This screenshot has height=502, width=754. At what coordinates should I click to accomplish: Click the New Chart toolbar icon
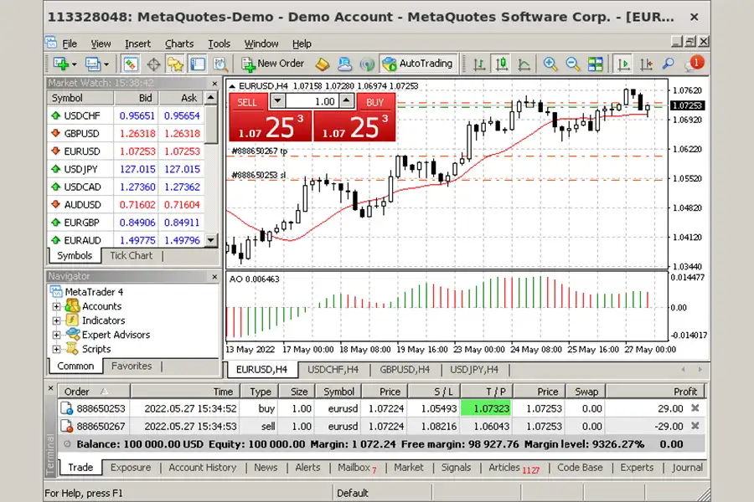(61, 64)
